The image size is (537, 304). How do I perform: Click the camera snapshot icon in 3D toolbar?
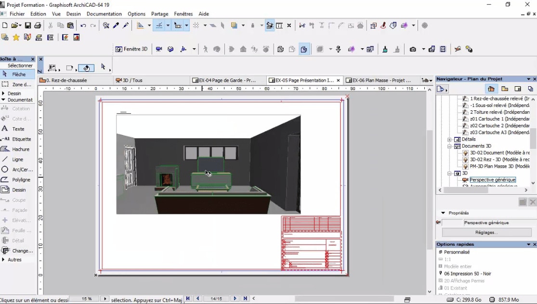[413, 49]
